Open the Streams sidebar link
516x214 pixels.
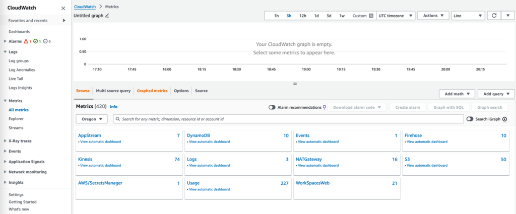(16, 127)
